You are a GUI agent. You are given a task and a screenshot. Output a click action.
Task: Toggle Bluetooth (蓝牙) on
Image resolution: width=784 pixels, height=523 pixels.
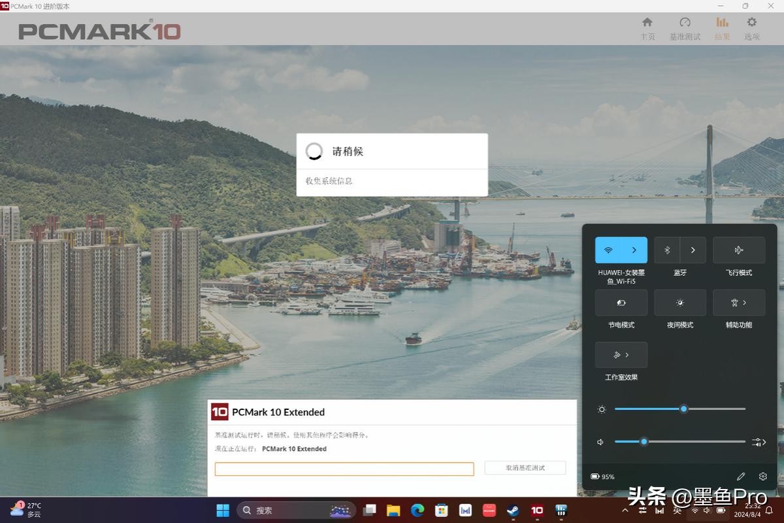pyautogui.click(x=667, y=250)
